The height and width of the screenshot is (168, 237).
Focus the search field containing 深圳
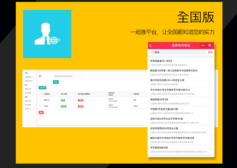click(x=178, y=52)
